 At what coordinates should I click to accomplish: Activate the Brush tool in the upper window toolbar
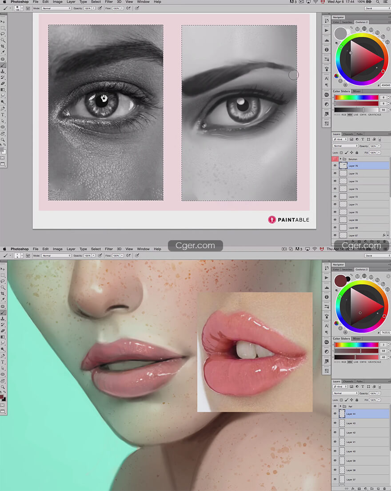[3, 65]
